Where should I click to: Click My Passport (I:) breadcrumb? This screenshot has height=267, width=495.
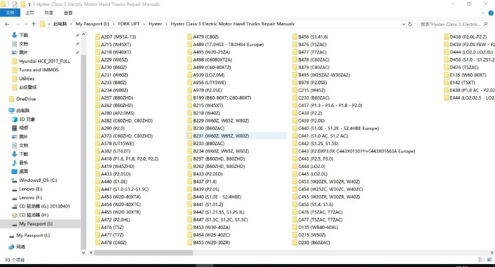click(93, 24)
